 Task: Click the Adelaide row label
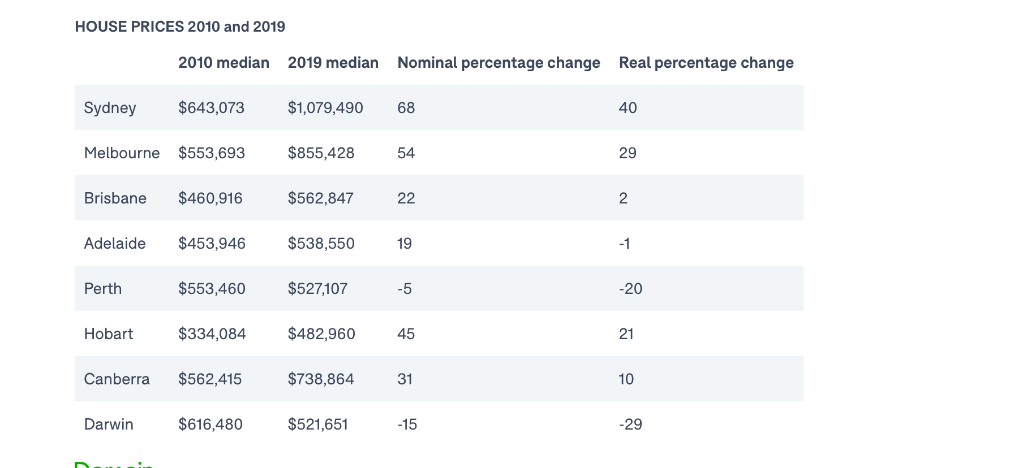coord(115,243)
